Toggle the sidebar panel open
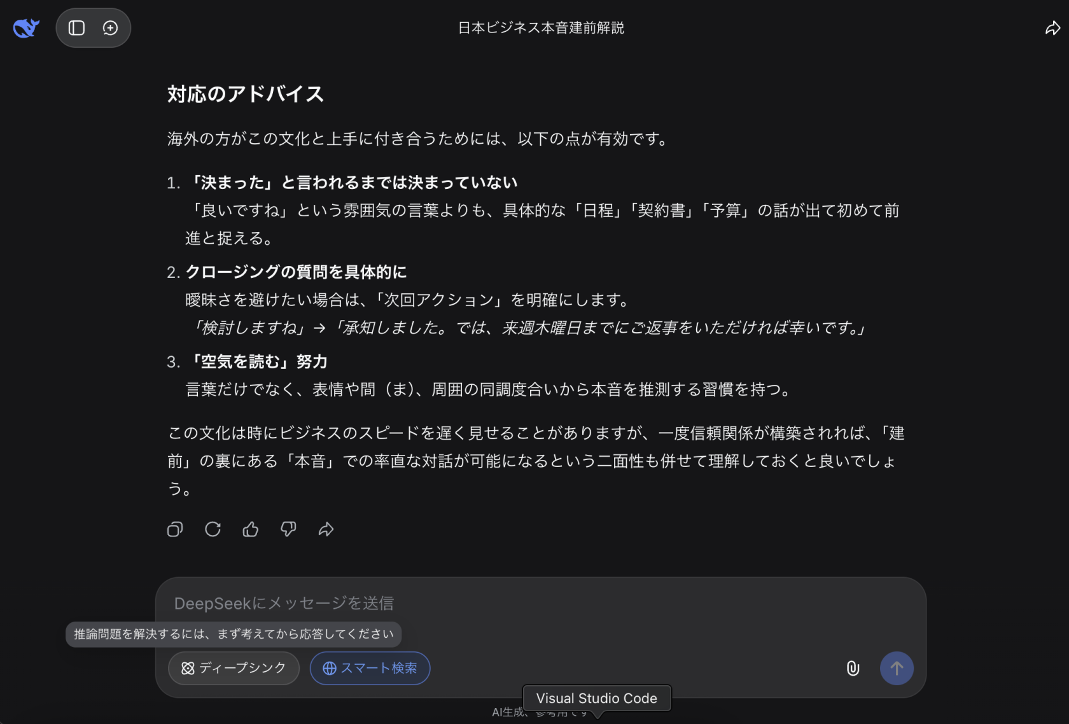Image resolution: width=1069 pixels, height=724 pixels. tap(76, 27)
